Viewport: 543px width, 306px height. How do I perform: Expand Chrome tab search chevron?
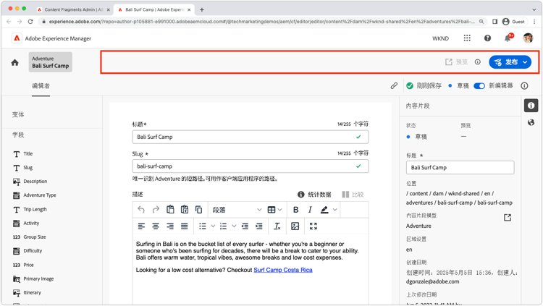coord(534,9)
